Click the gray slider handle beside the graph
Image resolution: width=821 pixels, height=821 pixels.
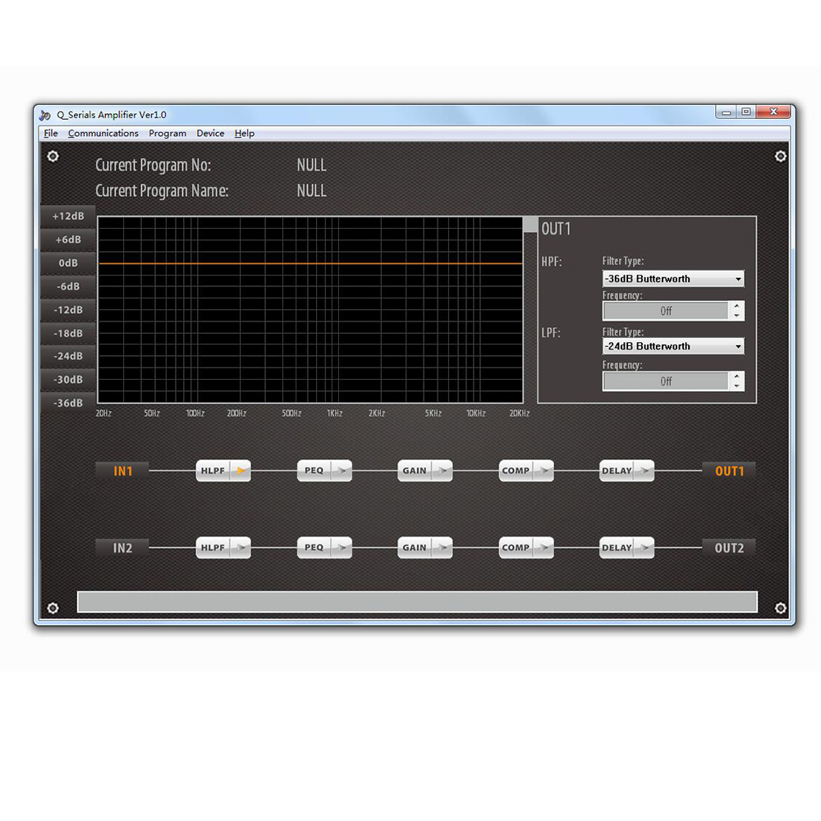click(530, 225)
